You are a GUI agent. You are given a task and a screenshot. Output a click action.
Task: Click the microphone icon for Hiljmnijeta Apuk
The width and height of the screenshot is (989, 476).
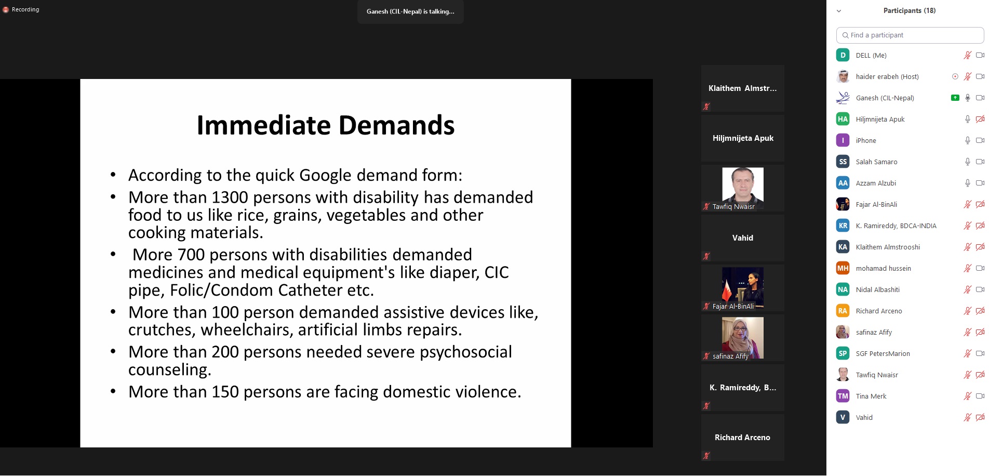(x=967, y=119)
